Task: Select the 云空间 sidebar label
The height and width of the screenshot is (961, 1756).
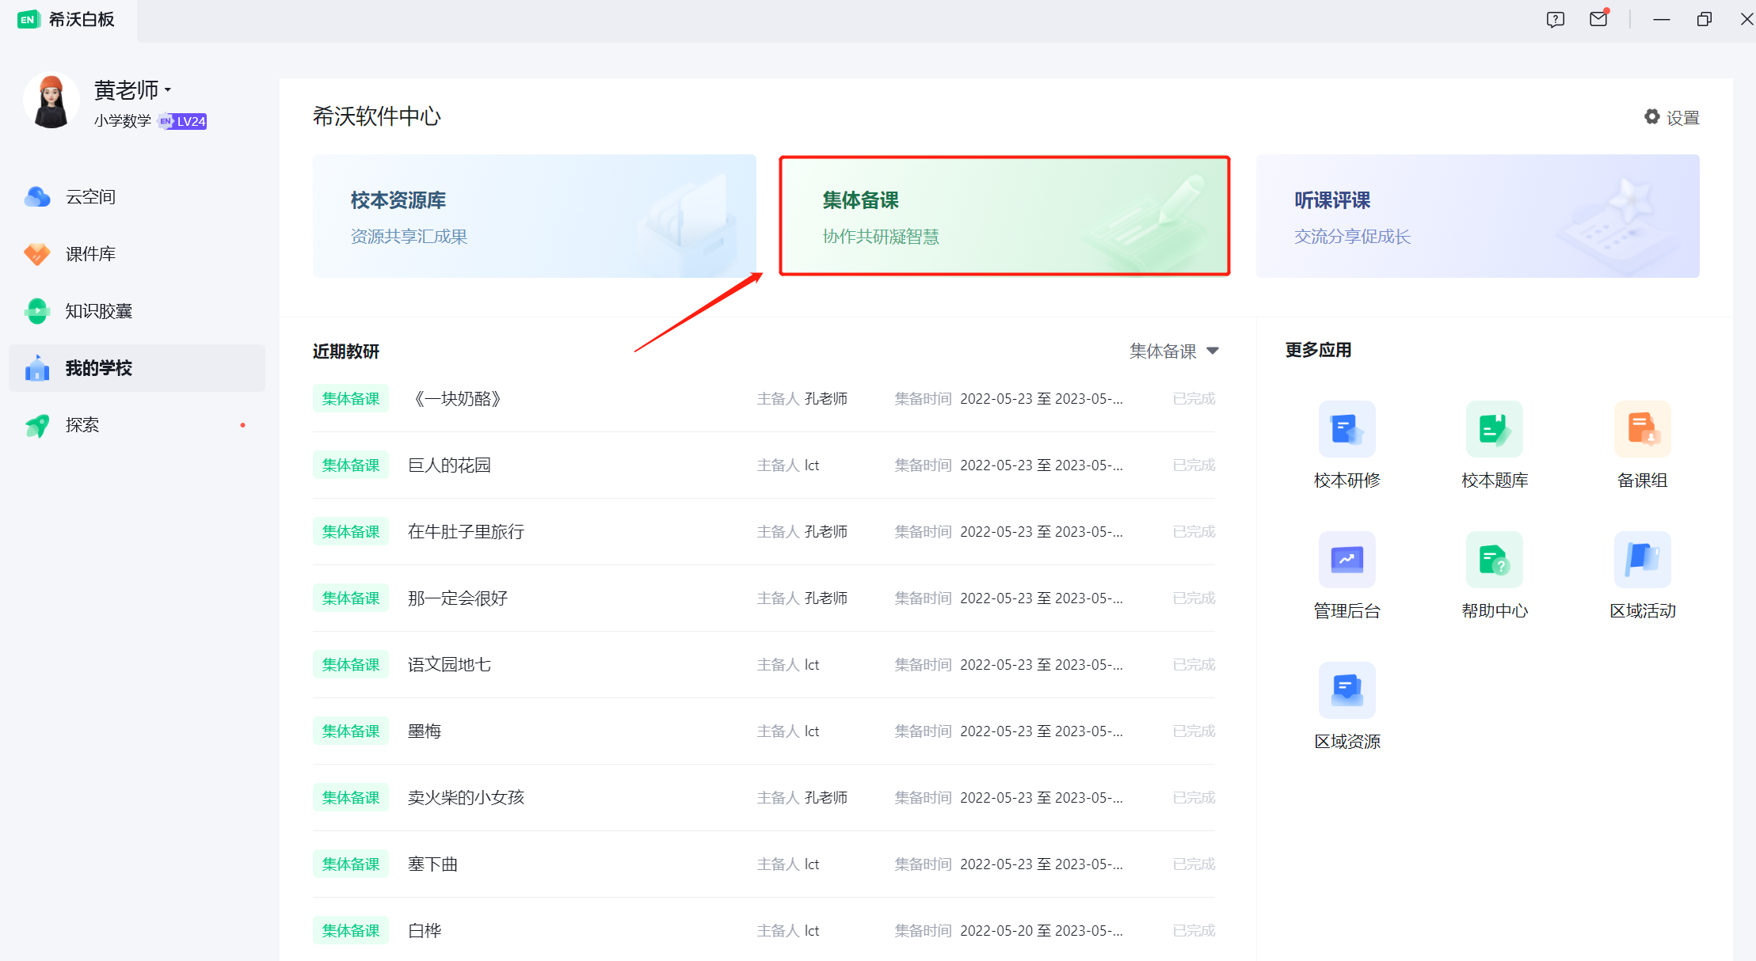Action: coord(90,197)
